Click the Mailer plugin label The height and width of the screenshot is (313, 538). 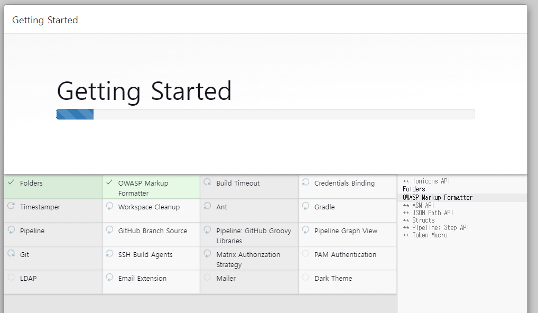pyautogui.click(x=226, y=278)
